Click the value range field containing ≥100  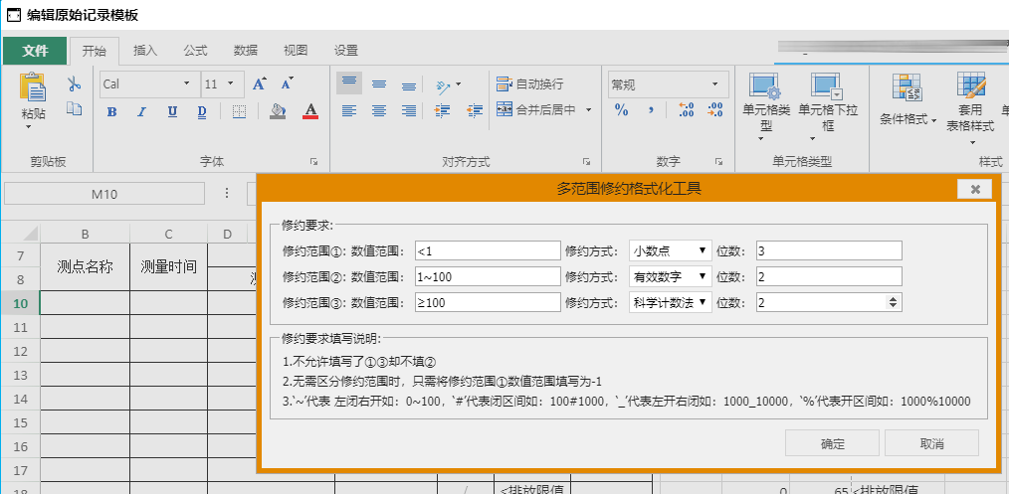[488, 302]
